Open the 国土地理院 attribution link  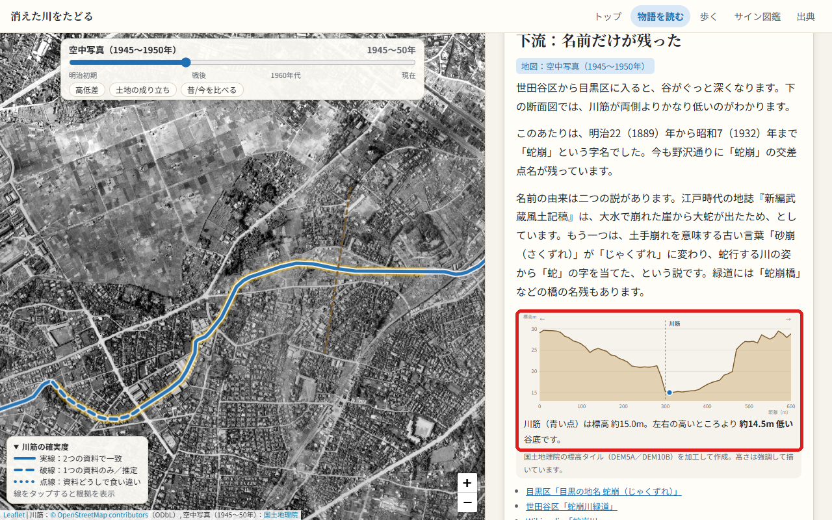point(281,515)
